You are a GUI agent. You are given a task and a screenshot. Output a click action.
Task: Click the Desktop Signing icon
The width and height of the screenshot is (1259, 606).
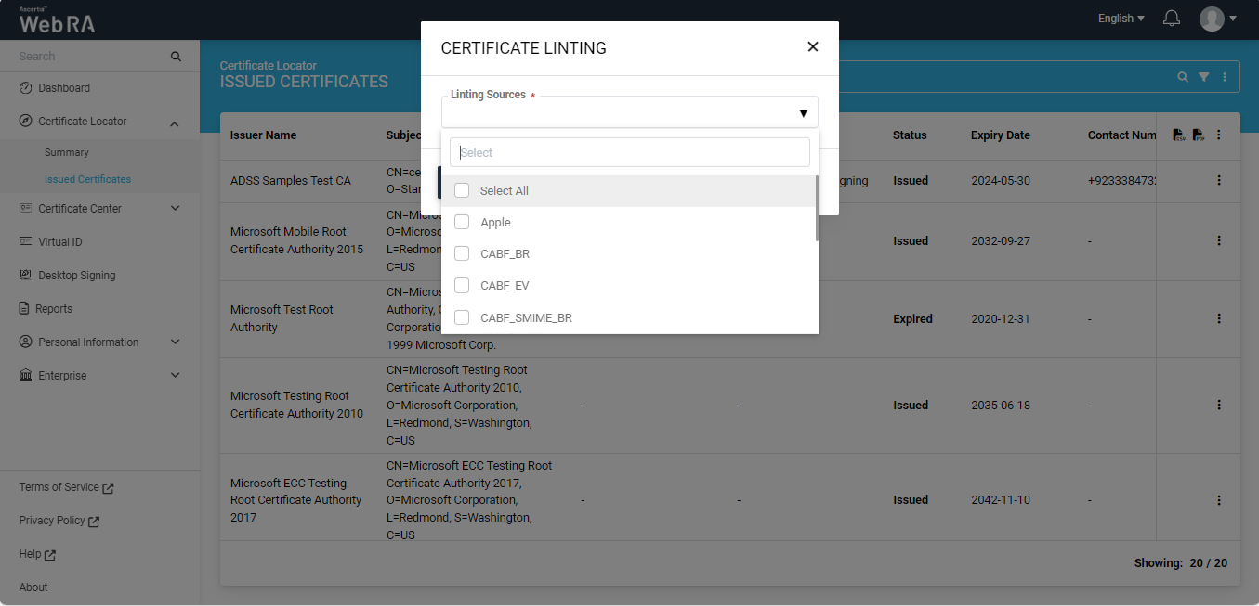(25, 276)
